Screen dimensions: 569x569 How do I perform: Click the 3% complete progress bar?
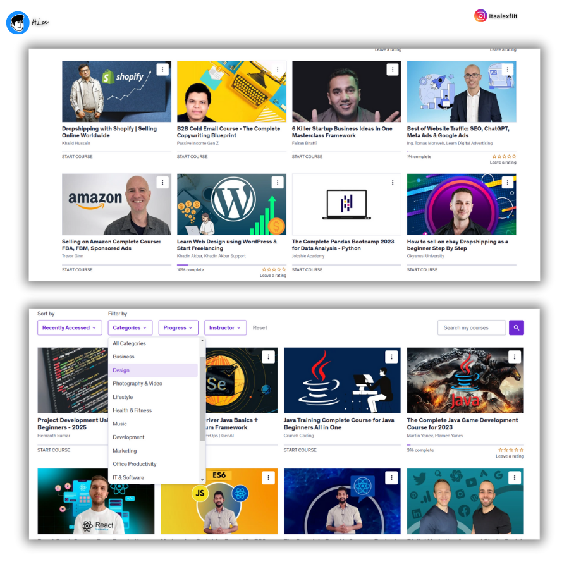pyautogui.click(x=465, y=445)
